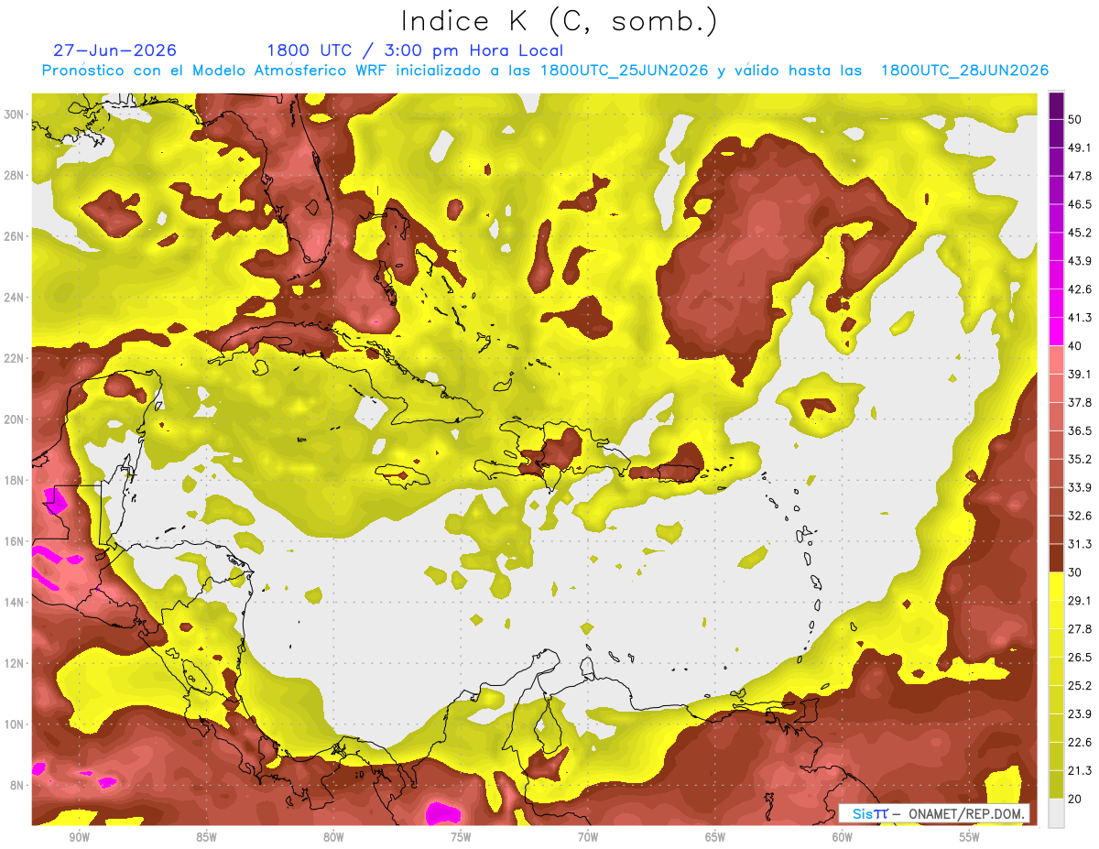Viewport: 1099px width, 849px height.
Task: Select the colorbar value 40
Action: 1075,346
